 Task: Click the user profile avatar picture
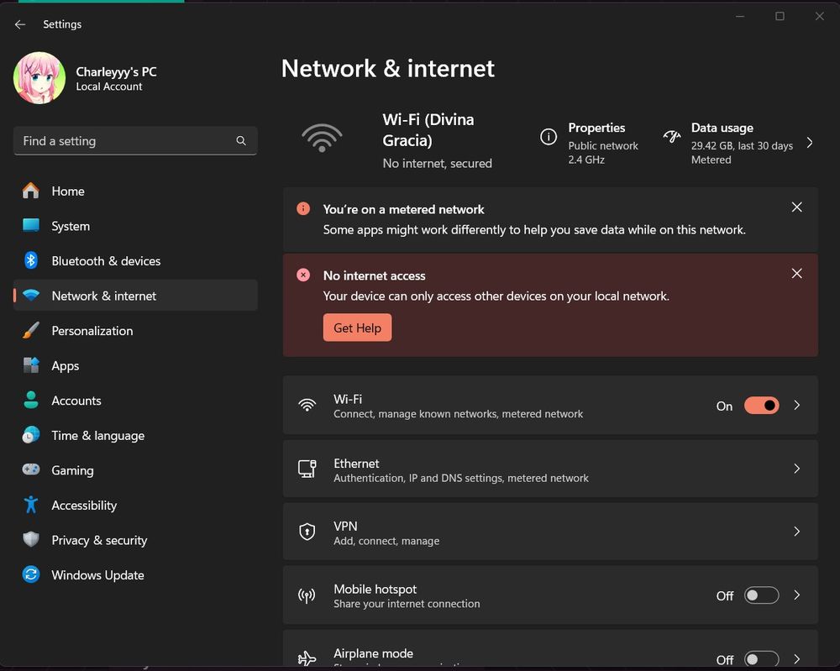39,78
